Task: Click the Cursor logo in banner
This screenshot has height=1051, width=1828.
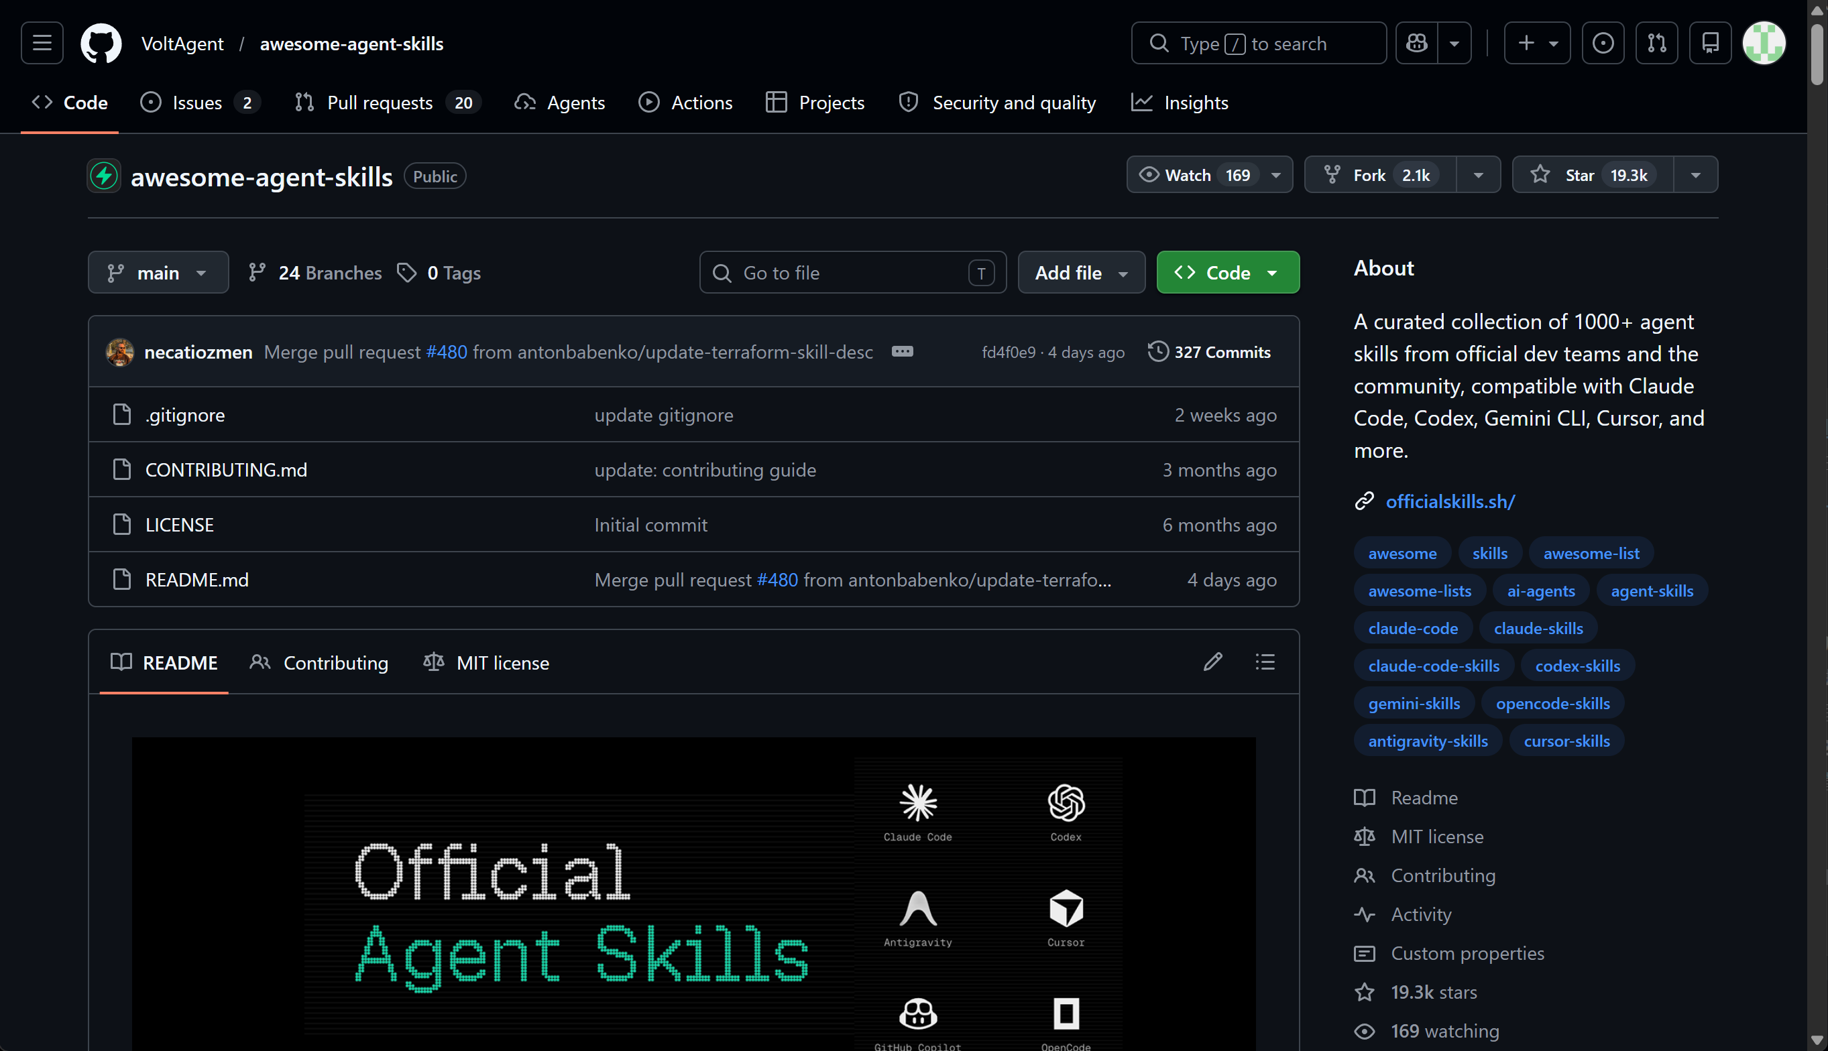Action: tap(1066, 908)
